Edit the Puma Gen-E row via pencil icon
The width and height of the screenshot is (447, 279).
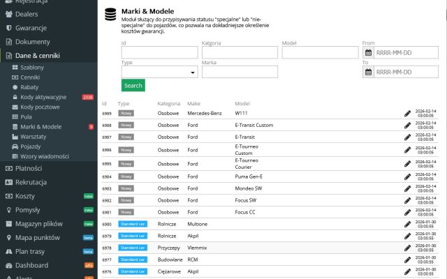click(407, 176)
